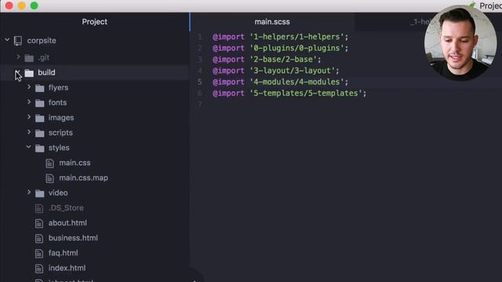Click the '0-plugins/0-plugins' import string
502x282 pixels.
pyautogui.click(x=296, y=48)
